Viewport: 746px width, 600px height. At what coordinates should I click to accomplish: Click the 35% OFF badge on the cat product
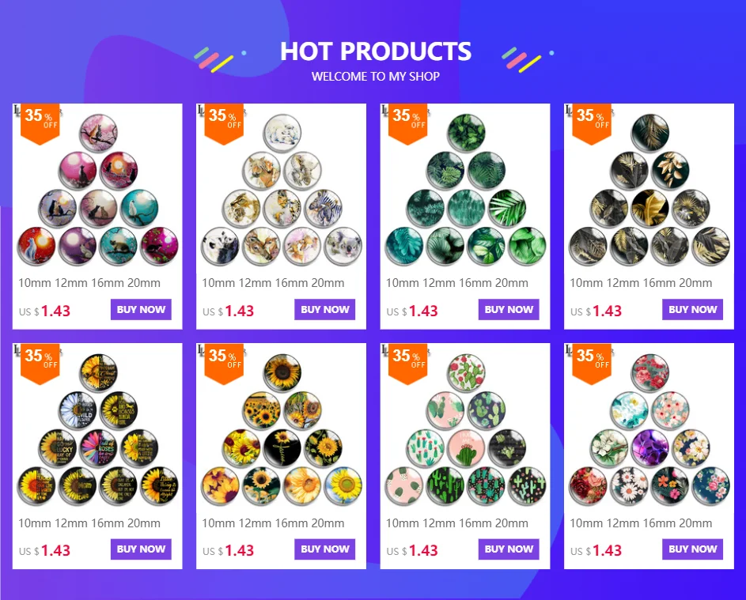tap(40, 123)
